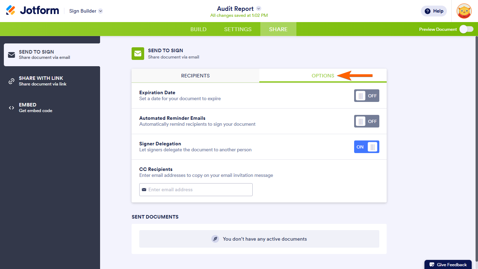Click the question mark Help icon
Screen dimensions: 478x269
pyautogui.click(x=427, y=11)
